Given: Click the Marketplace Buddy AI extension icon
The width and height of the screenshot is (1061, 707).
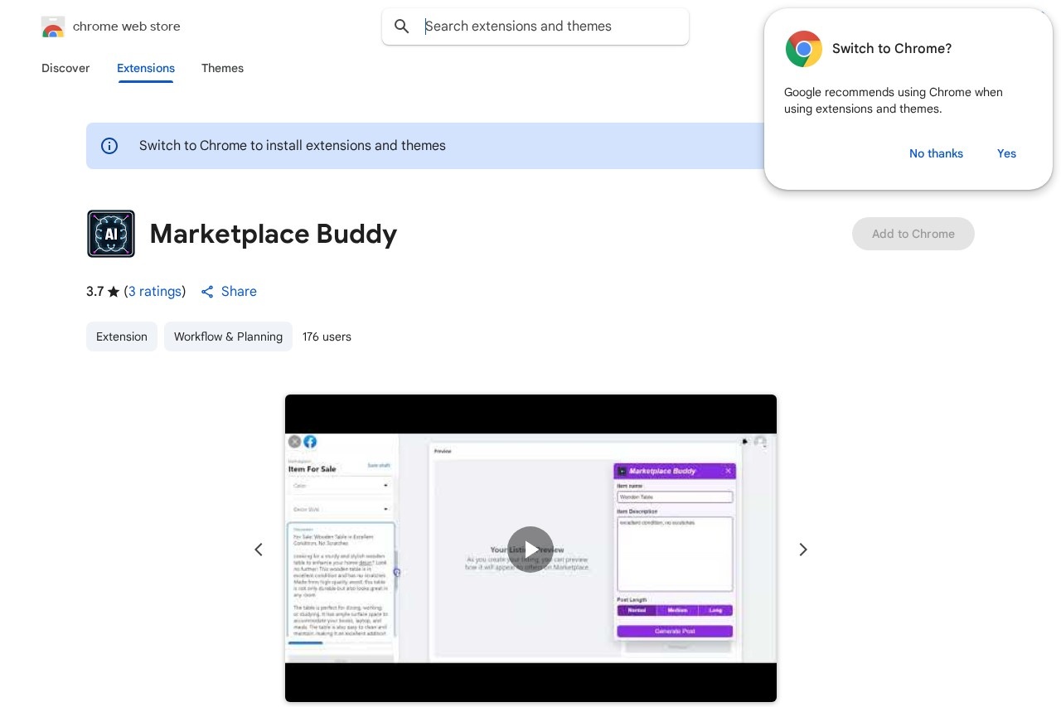Looking at the screenshot, I should point(111,234).
